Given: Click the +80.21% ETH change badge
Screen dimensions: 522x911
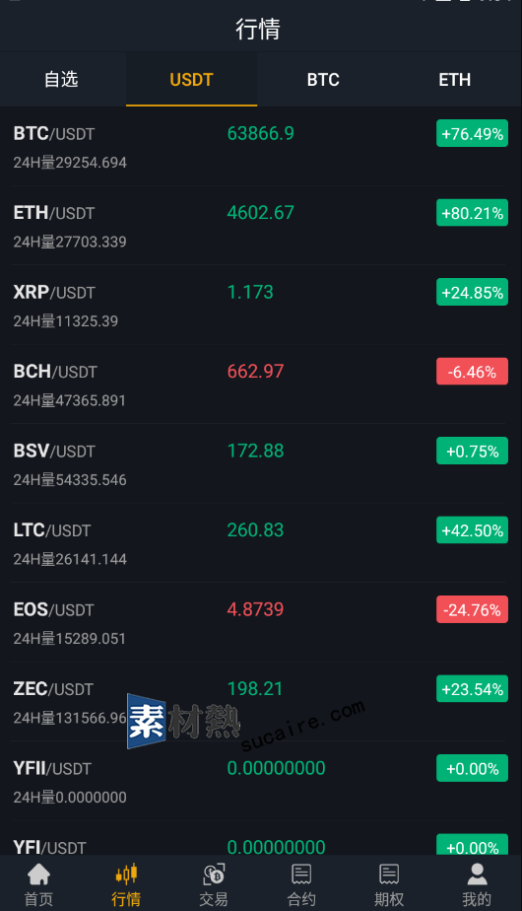Looking at the screenshot, I should click(472, 213).
